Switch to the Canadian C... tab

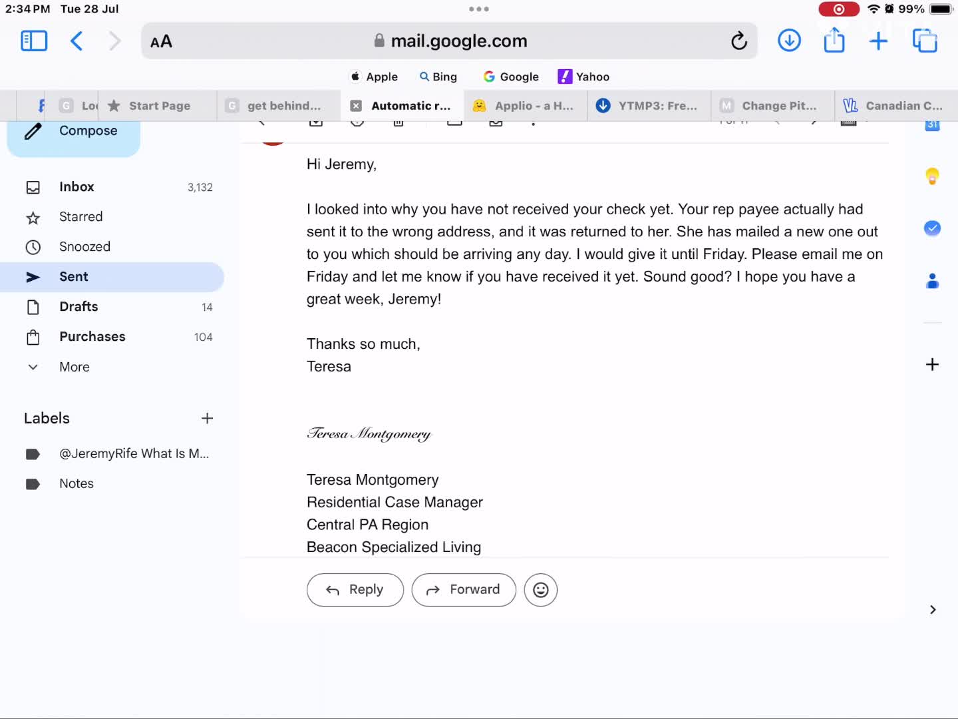coord(896,106)
